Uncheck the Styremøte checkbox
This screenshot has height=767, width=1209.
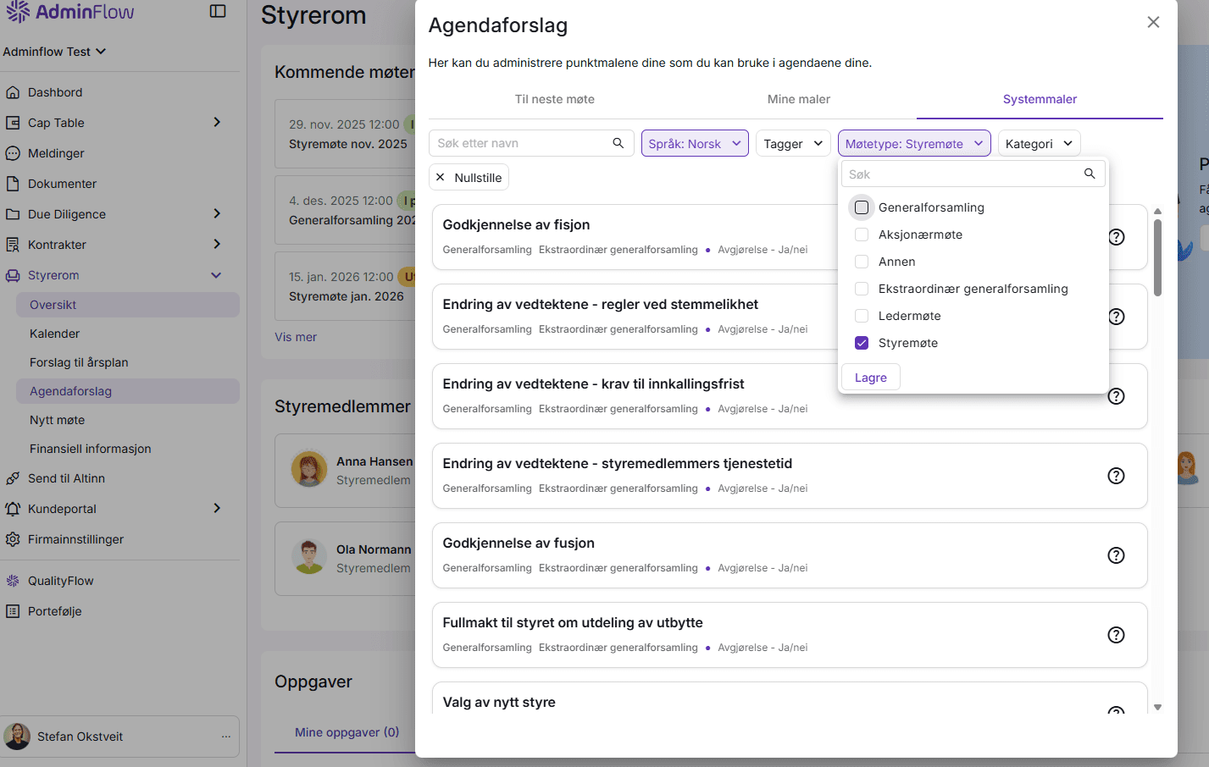point(862,343)
